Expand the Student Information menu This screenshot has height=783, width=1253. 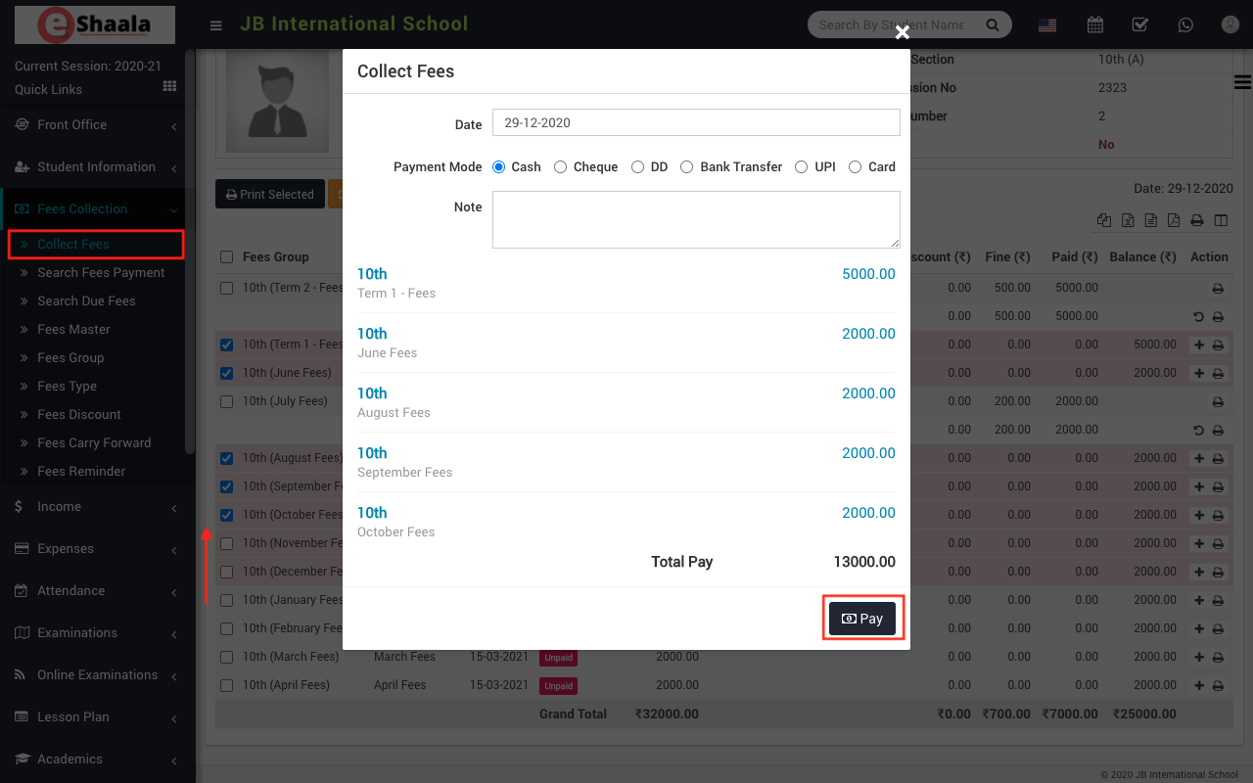tap(96, 167)
